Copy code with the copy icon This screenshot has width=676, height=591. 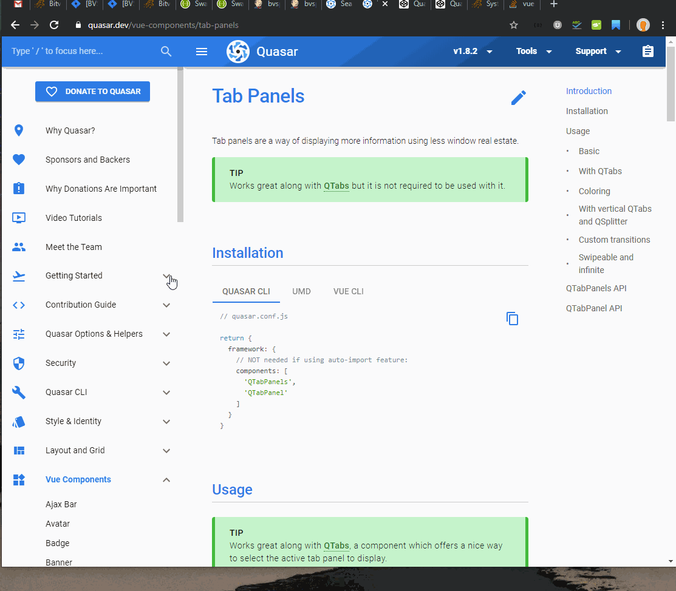(512, 319)
